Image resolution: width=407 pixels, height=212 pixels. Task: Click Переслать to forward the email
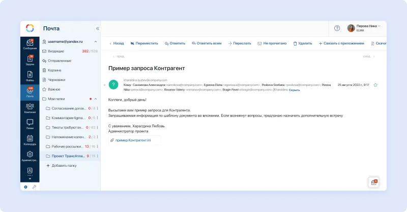240,43
